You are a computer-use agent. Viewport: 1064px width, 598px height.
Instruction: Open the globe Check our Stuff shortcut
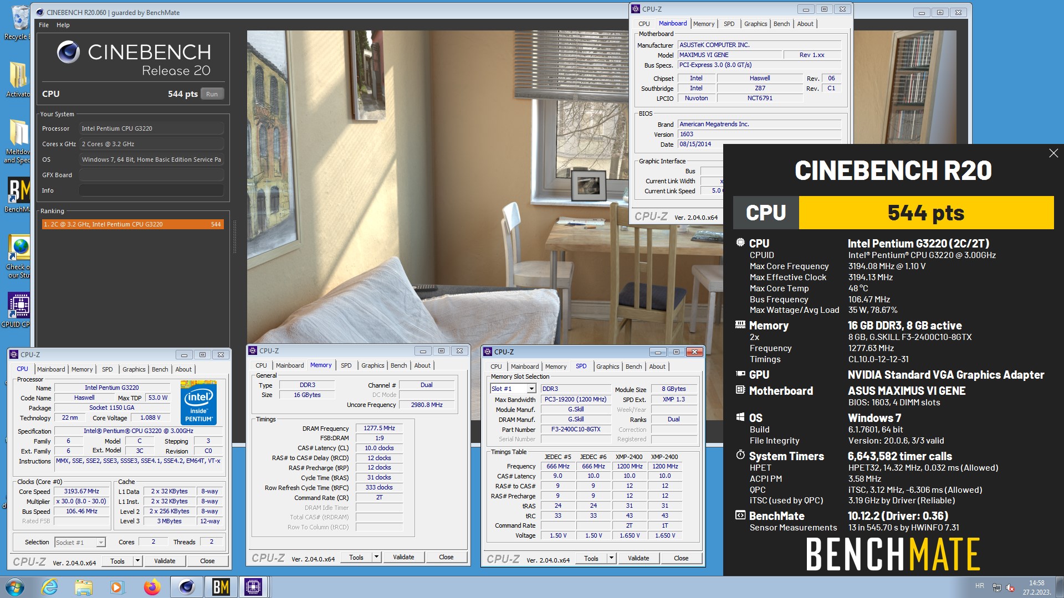(x=18, y=256)
